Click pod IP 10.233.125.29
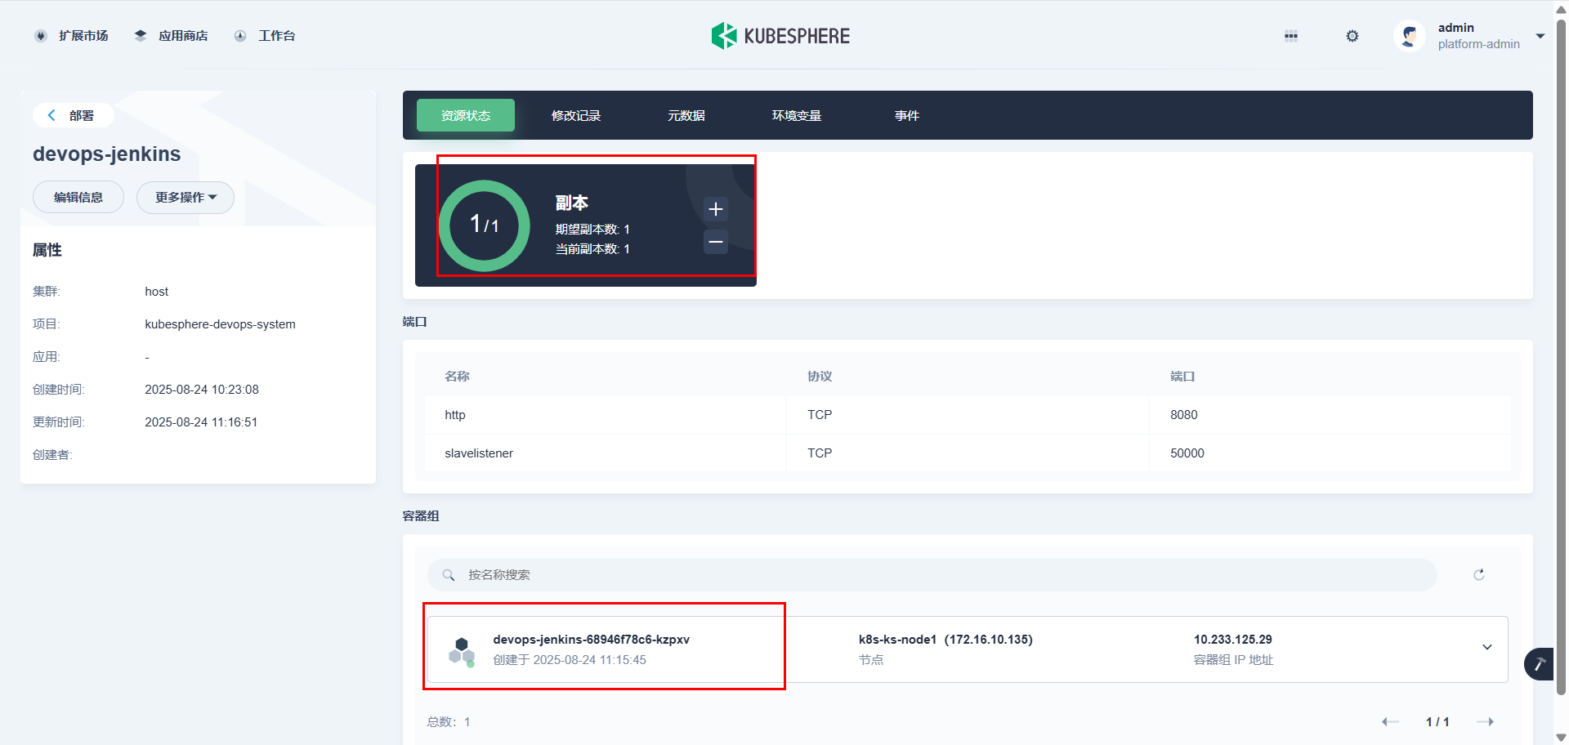 pyautogui.click(x=1232, y=640)
